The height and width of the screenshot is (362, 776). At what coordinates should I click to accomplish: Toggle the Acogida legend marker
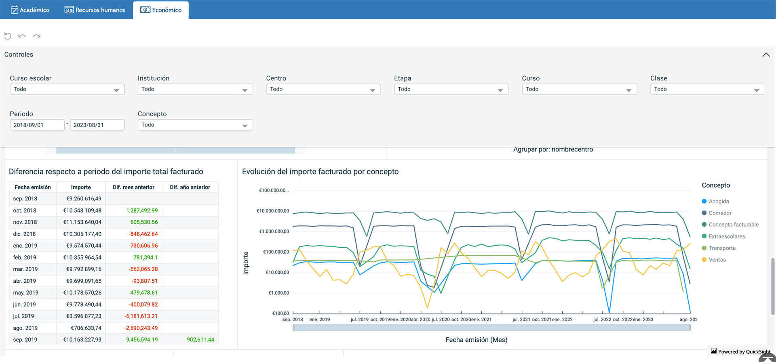pos(704,201)
